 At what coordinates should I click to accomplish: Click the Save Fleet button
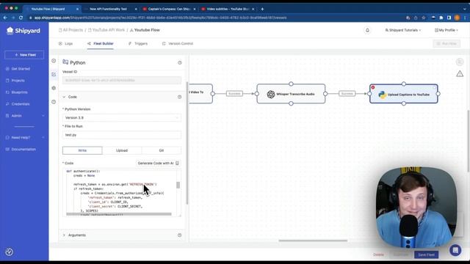[x=426, y=254]
